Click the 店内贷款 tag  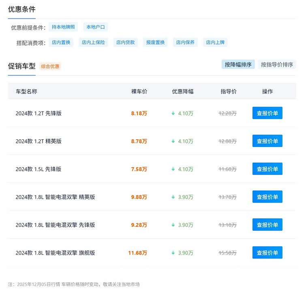(x=125, y=42)
